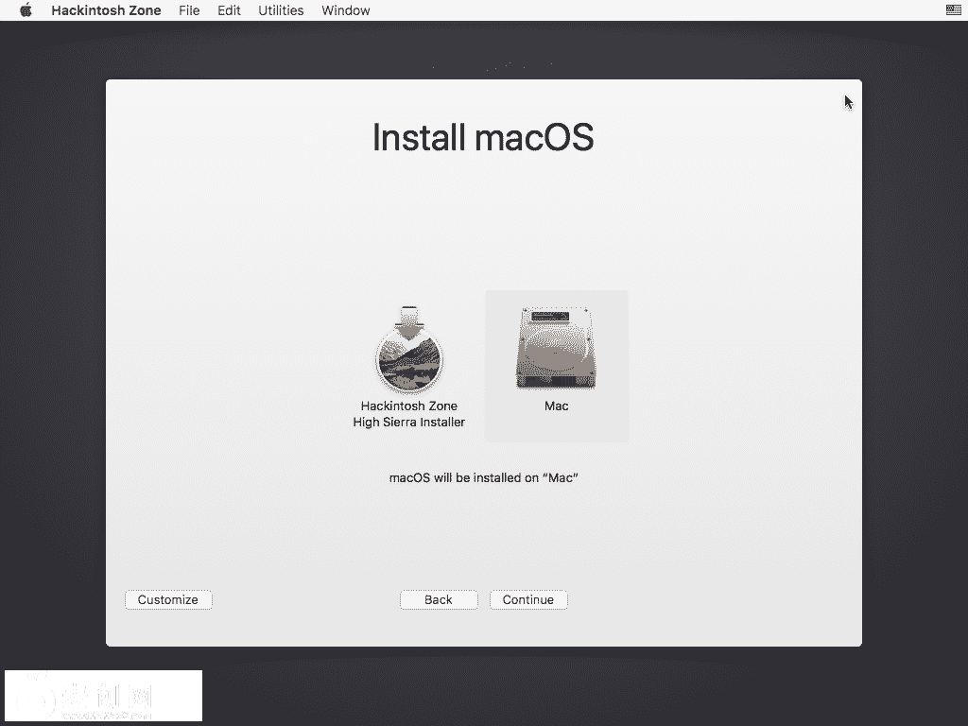Open the Utilities menu
The image size is (968, 726).
click(281, 10)
